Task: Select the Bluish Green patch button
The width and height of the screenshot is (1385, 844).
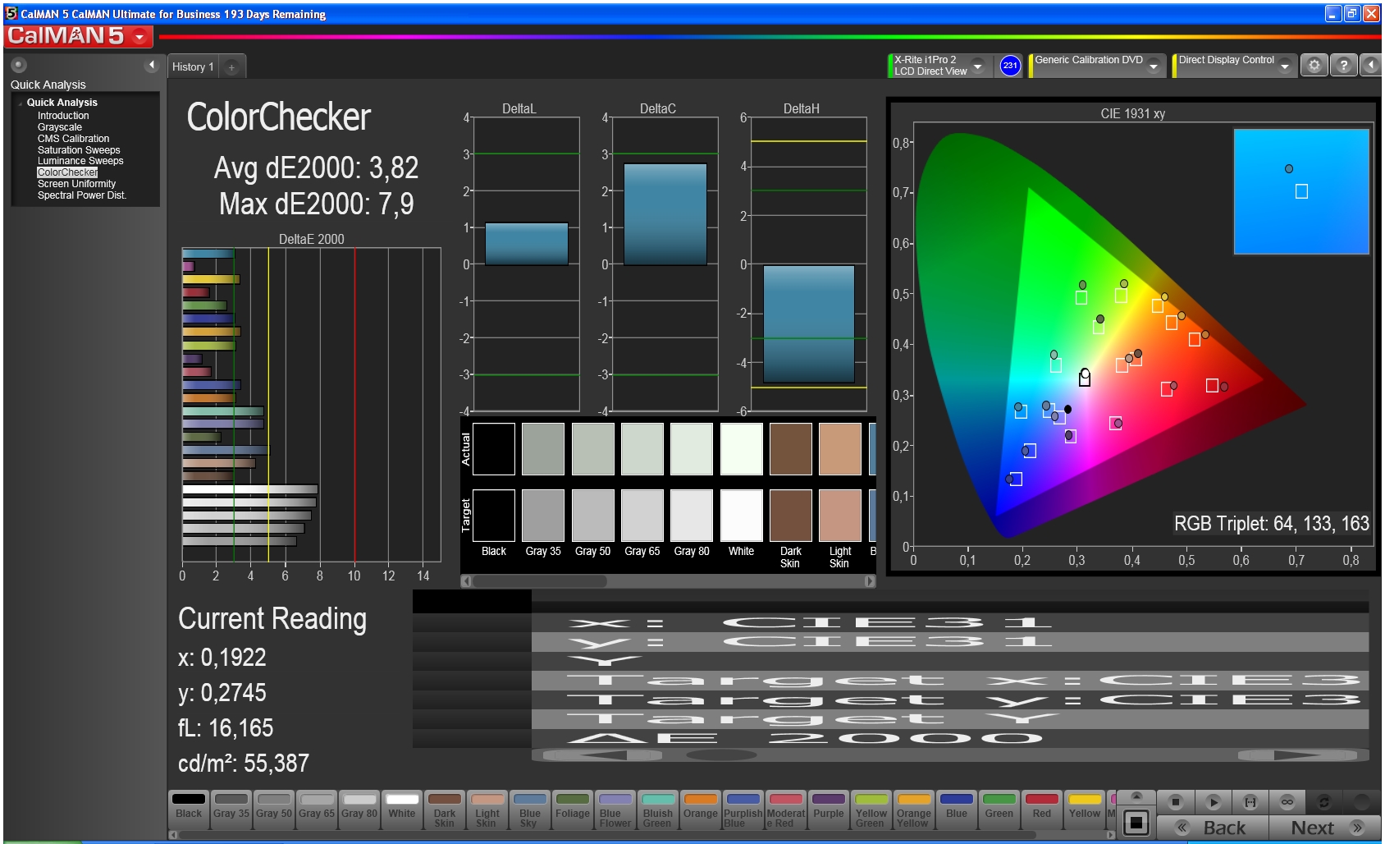Action: click(x=658, y=810)
